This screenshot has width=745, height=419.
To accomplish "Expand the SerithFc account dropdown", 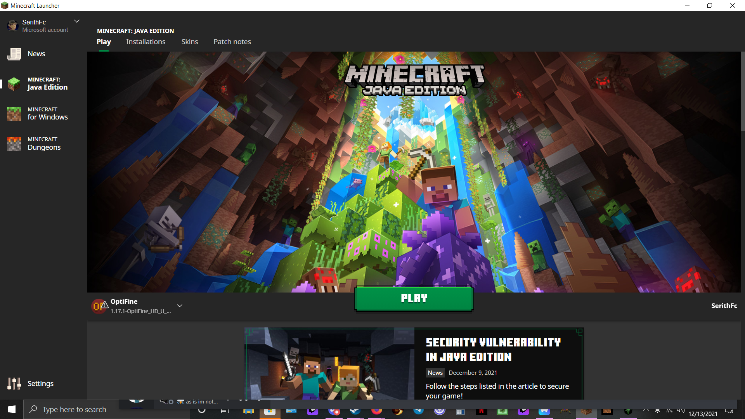I will pos(77,21).
